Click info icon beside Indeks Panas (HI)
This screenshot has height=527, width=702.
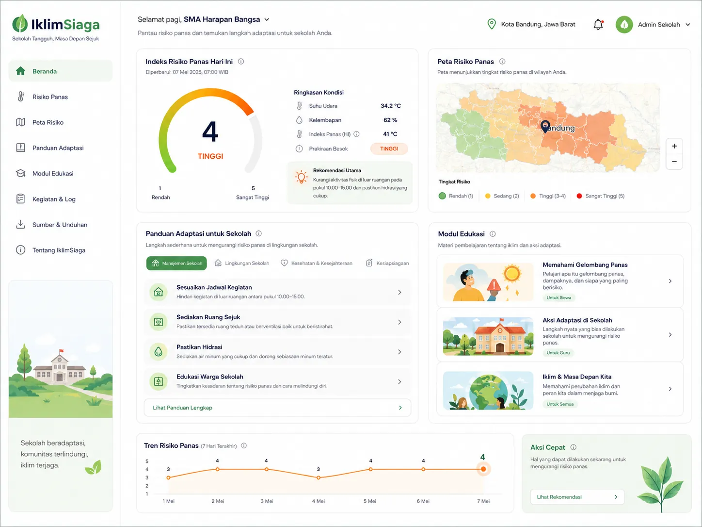(x=356, y=134)
